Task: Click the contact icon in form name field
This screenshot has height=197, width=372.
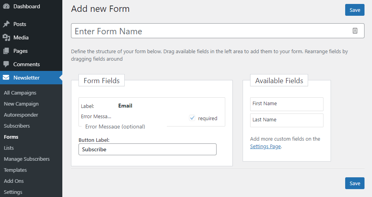Action: coord(355,31)
